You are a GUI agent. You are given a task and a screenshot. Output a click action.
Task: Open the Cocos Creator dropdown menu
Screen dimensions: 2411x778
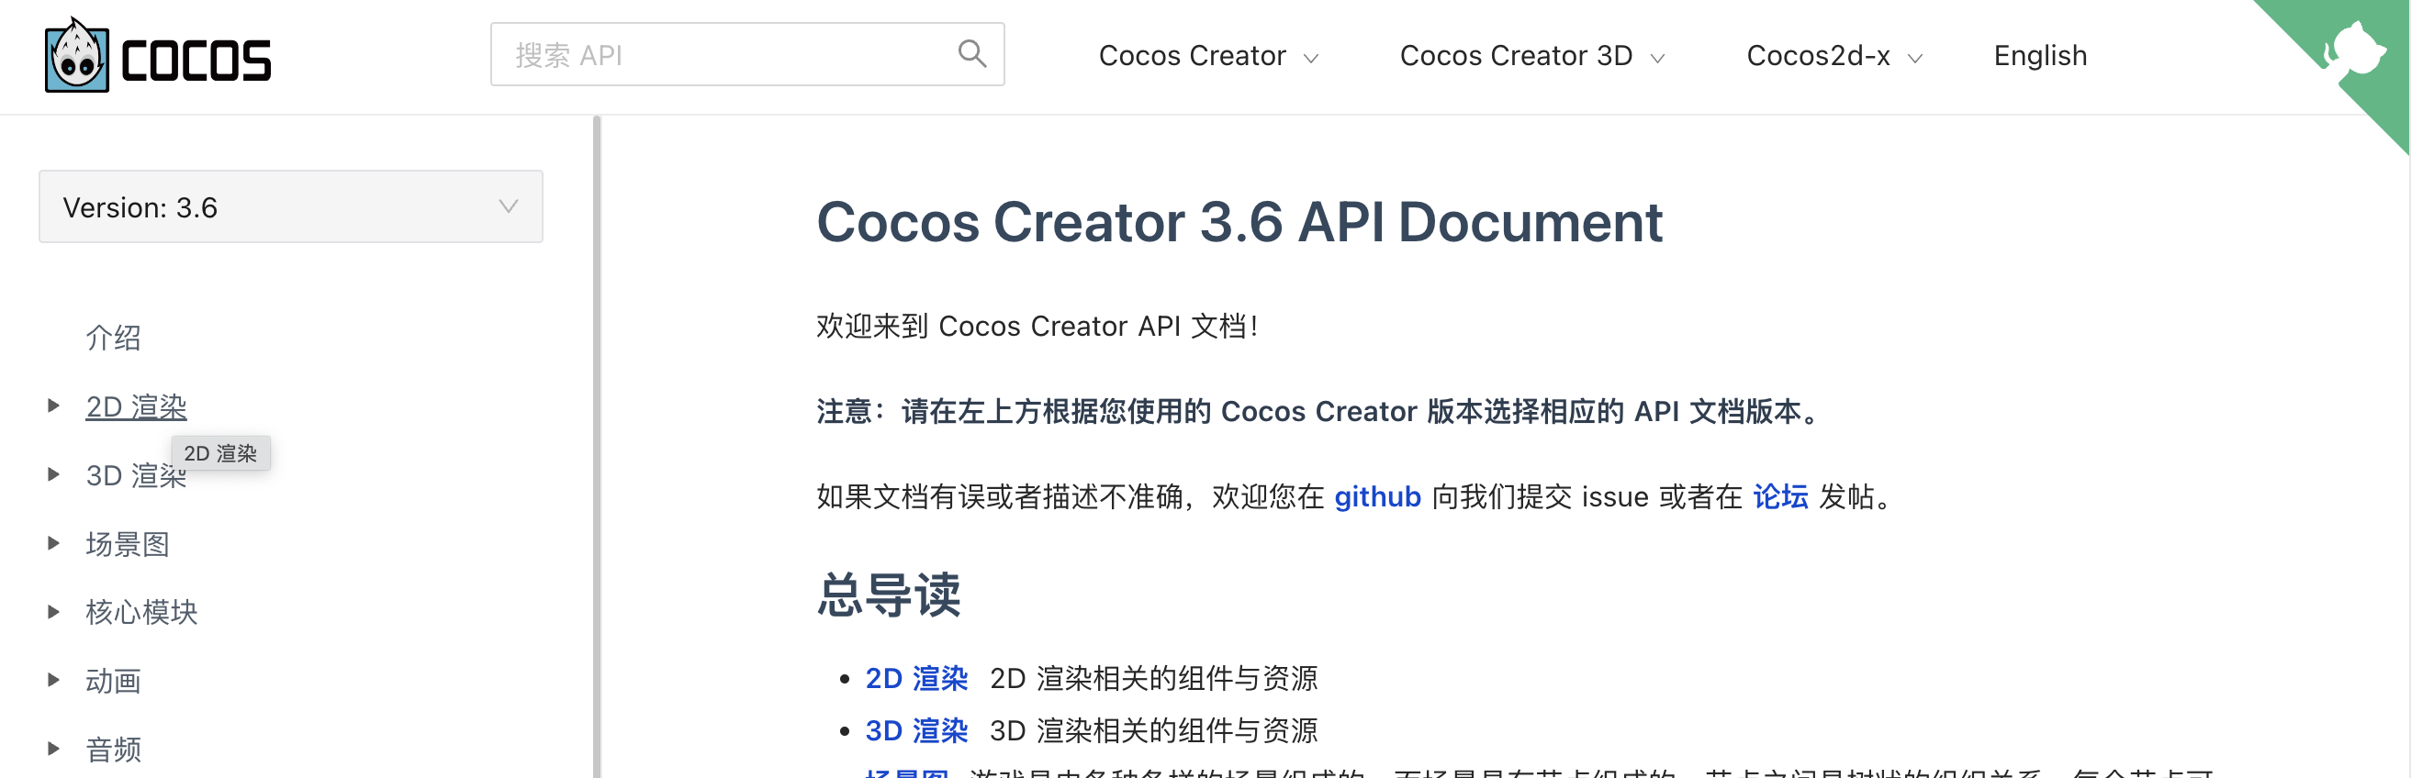click(x=1208, y=56)
